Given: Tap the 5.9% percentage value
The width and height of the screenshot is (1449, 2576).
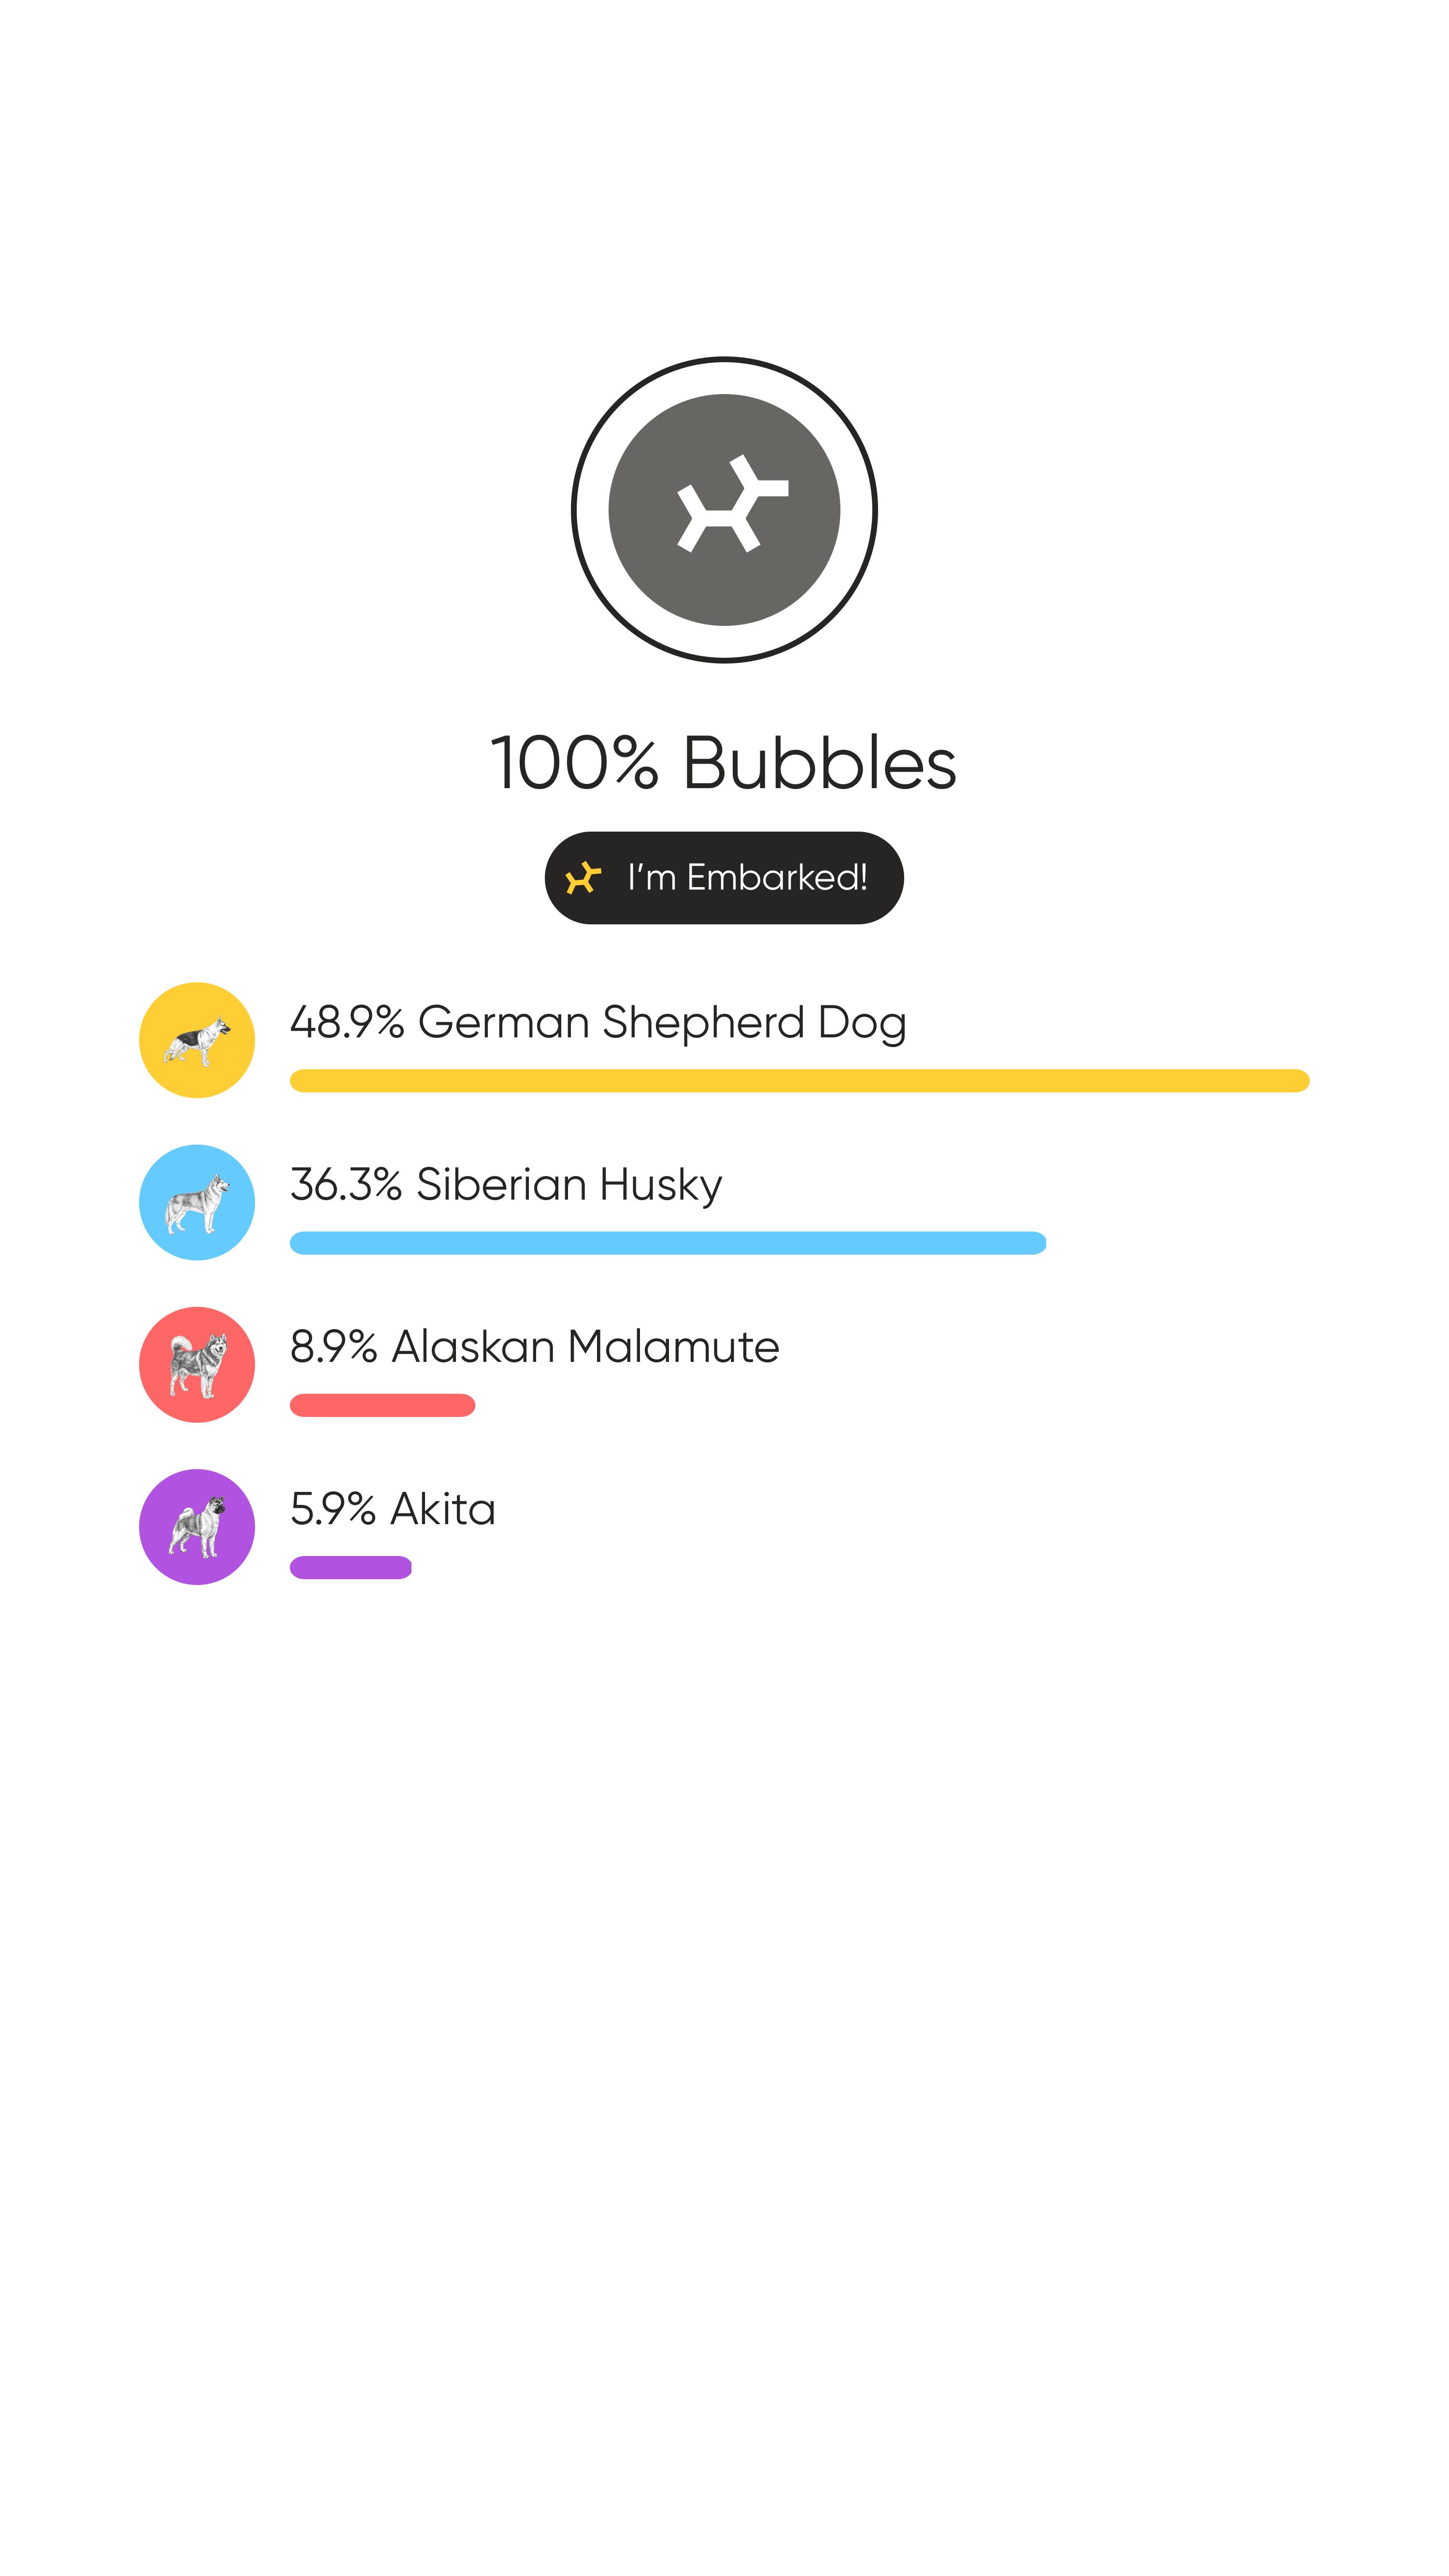Looking at the screenshot, I should click(332, 1509).
